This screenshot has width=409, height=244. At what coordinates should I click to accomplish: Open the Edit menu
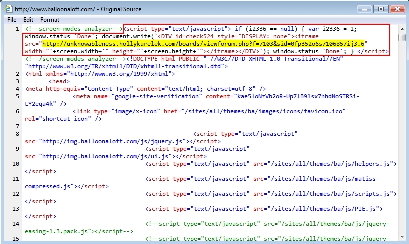tap(28, 20)
